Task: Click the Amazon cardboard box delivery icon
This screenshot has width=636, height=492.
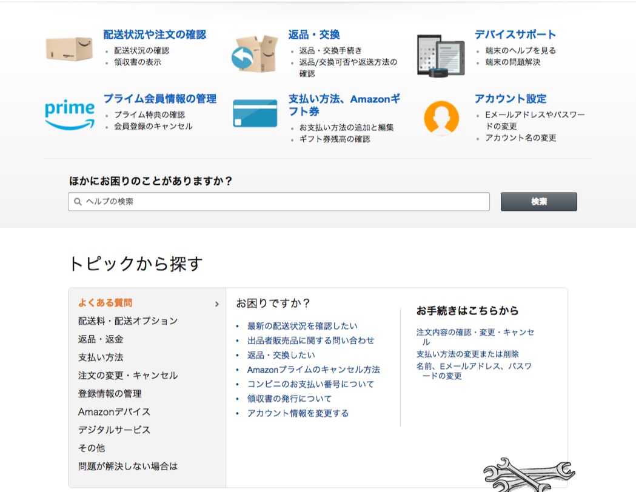Action: (69, 50)
